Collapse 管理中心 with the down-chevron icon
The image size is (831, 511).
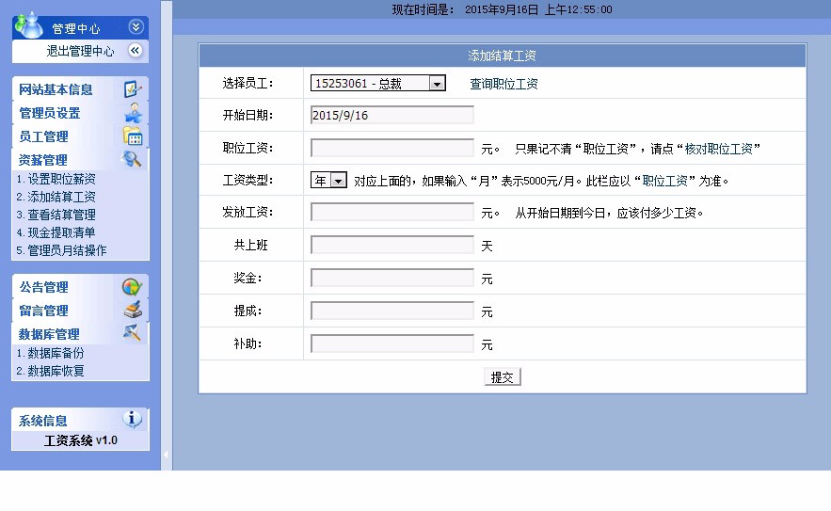click(136, 26)
